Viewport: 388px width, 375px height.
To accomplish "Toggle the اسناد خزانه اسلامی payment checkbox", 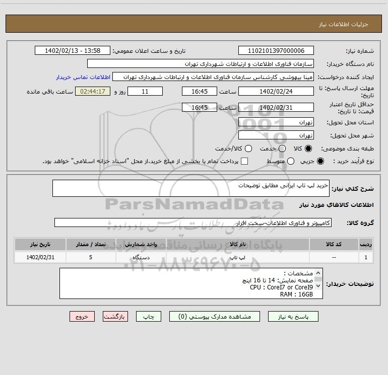I will pos(244,161).
